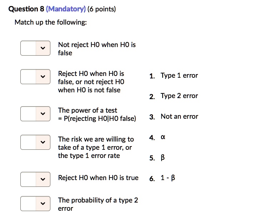This screenshot has height=220, width=258.
Task: Open dropdown for 'risk we are willing to take'
Action: click(35, 142)
